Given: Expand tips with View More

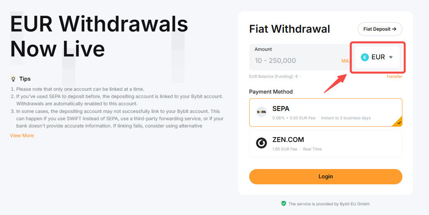Looking at the screenshot, I should tap(22, 136).
